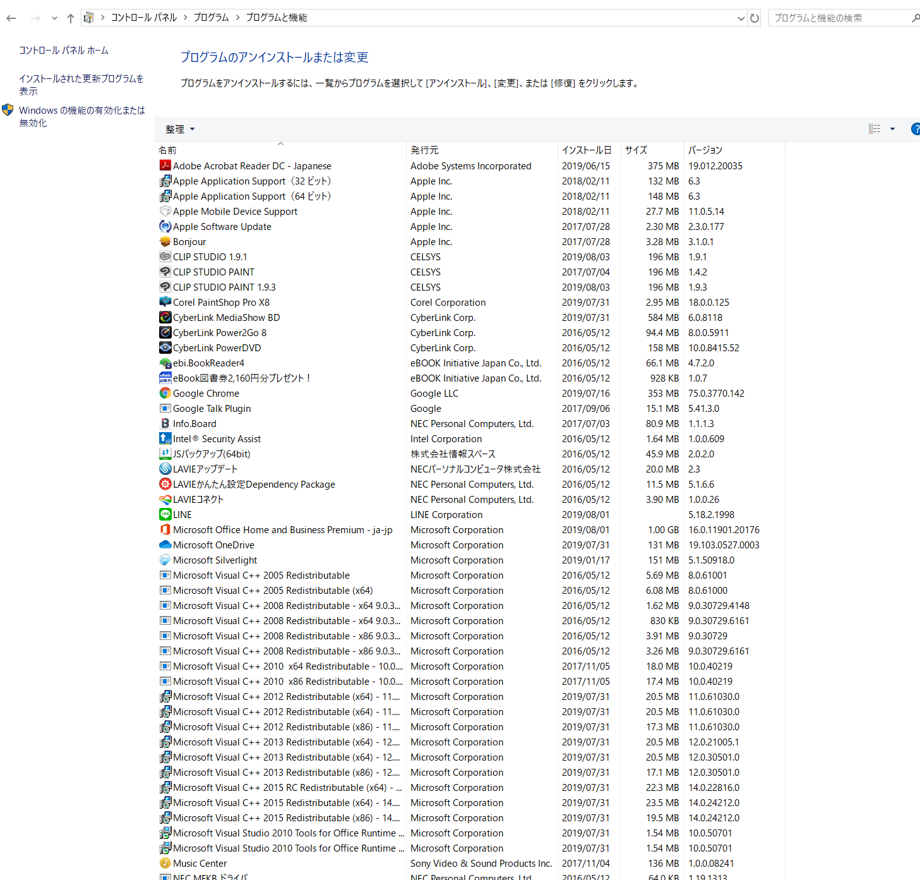The height and width of the screenshot is (880, 920).
Task: Click the refresh button beside address bar
Action: pyautogui.click(x=754, y=18)
